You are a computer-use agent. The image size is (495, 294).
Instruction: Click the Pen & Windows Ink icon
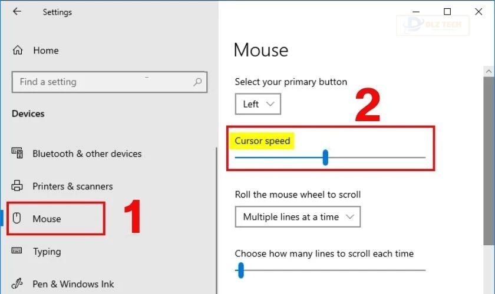tap(16, 284)
